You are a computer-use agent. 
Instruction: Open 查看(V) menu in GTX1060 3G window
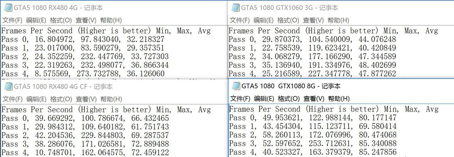313,20
